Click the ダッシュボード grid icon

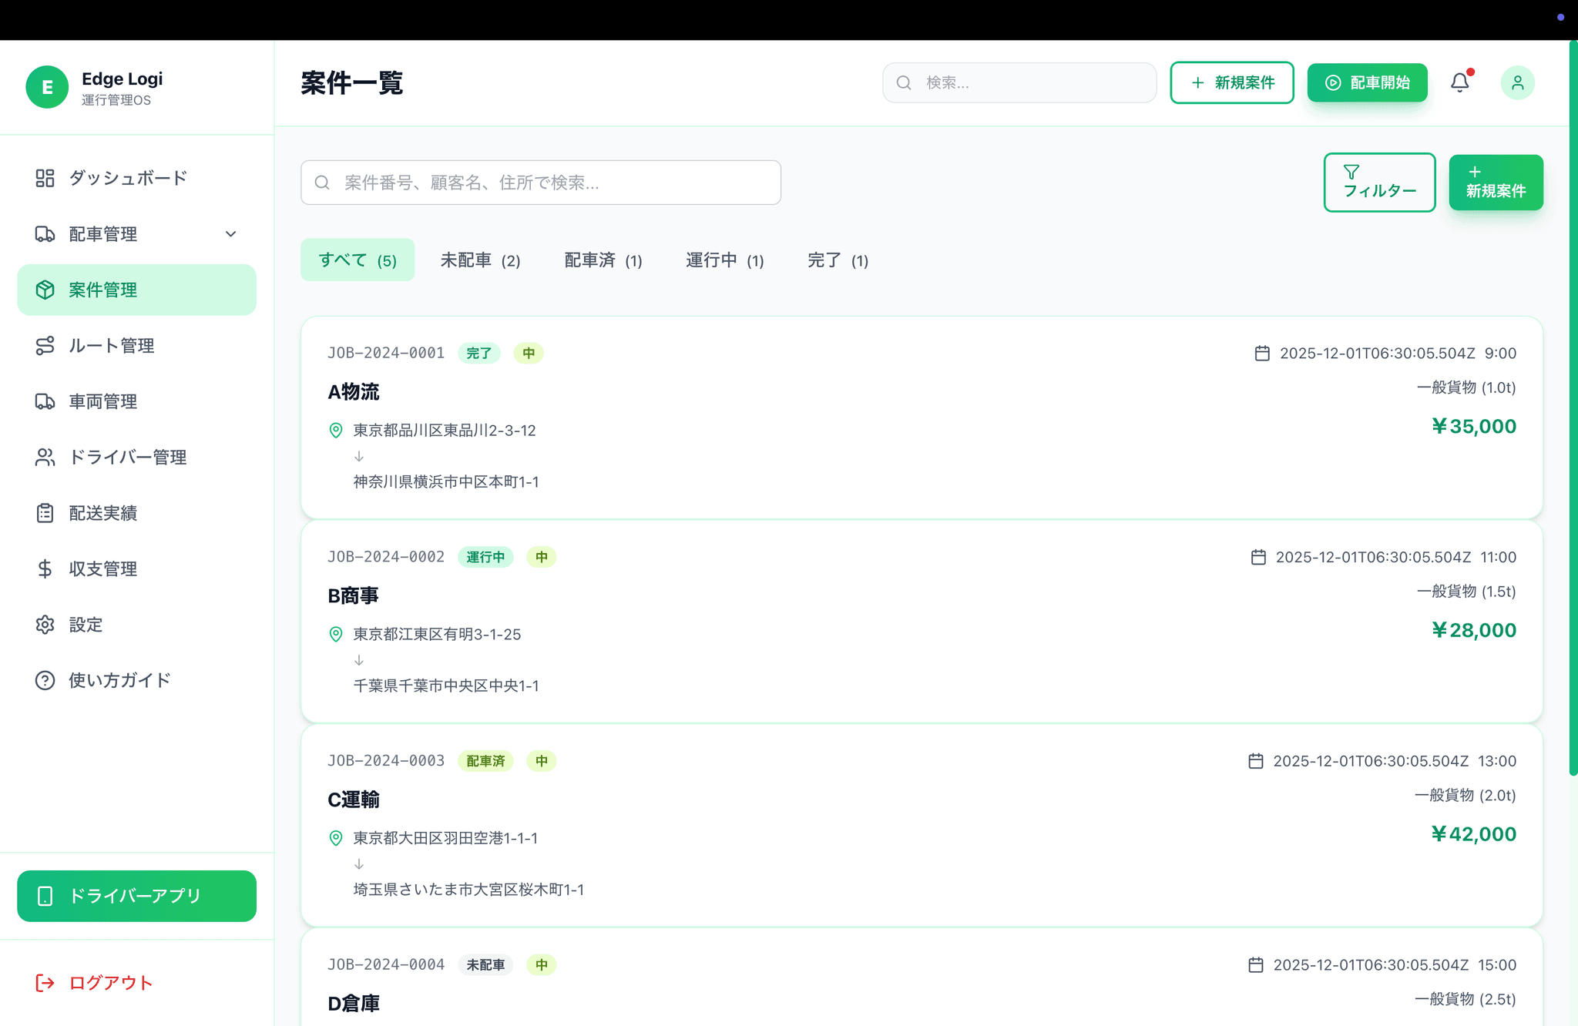point(45,178)
